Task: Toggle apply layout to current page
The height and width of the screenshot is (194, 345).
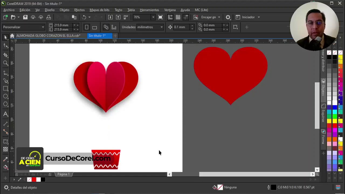Action: coord(114,27)
